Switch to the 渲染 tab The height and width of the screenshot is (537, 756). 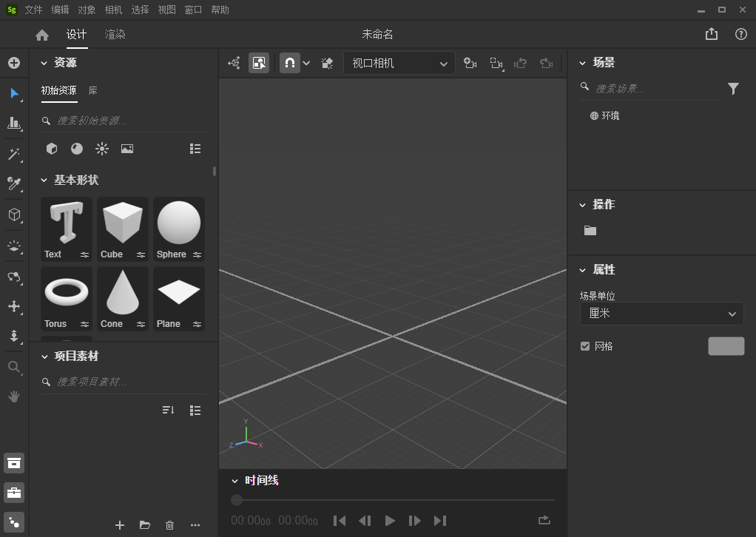click(115, 34)
